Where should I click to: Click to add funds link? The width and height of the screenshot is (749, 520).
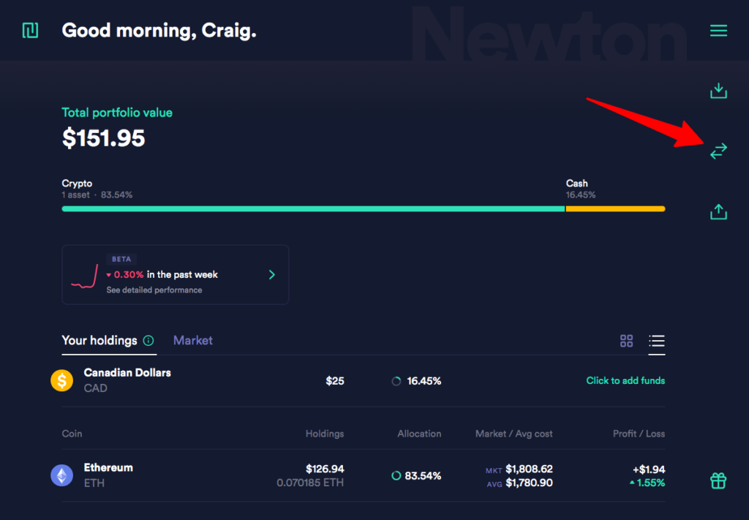click(x=625, y=380)
